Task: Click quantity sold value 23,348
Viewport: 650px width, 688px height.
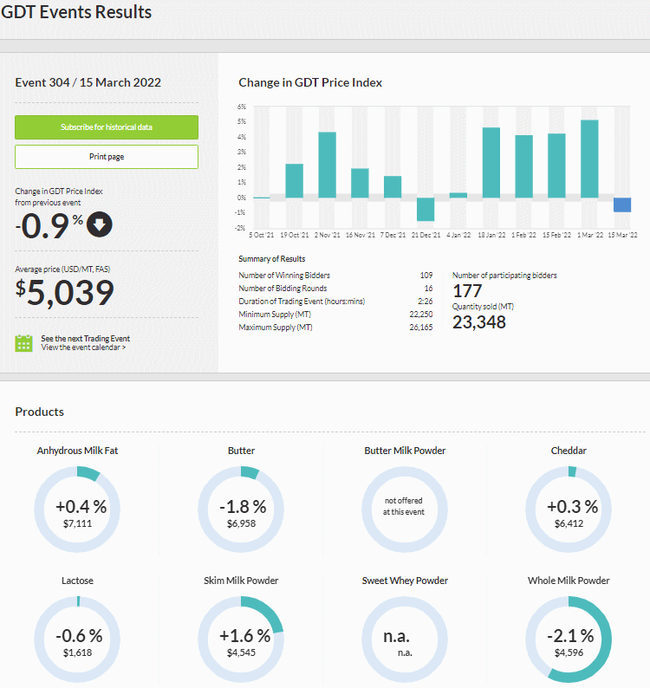Action: click(x=479, y=322)
